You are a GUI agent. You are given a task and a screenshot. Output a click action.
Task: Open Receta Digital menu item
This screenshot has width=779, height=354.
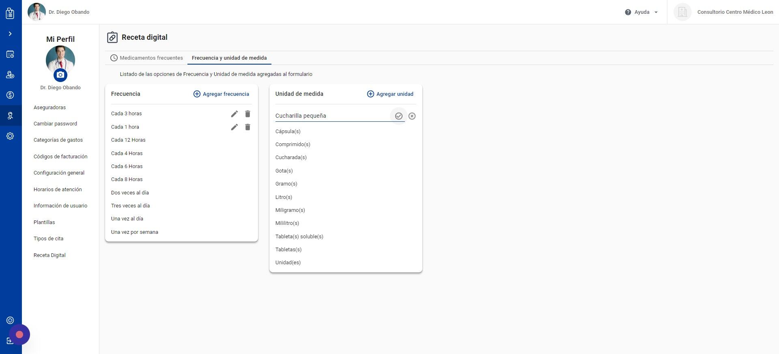[x=49, y=255]
